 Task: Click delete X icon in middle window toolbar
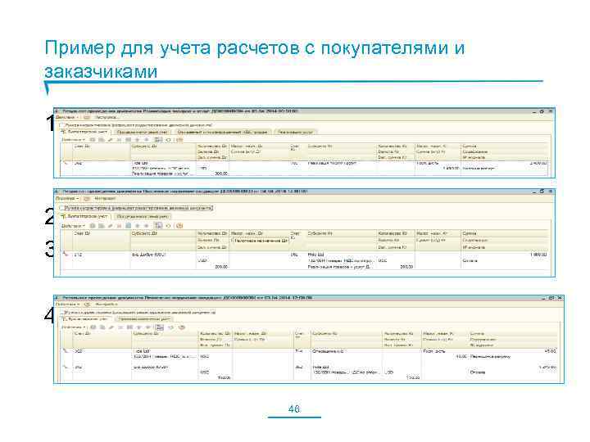coord(119,226)
